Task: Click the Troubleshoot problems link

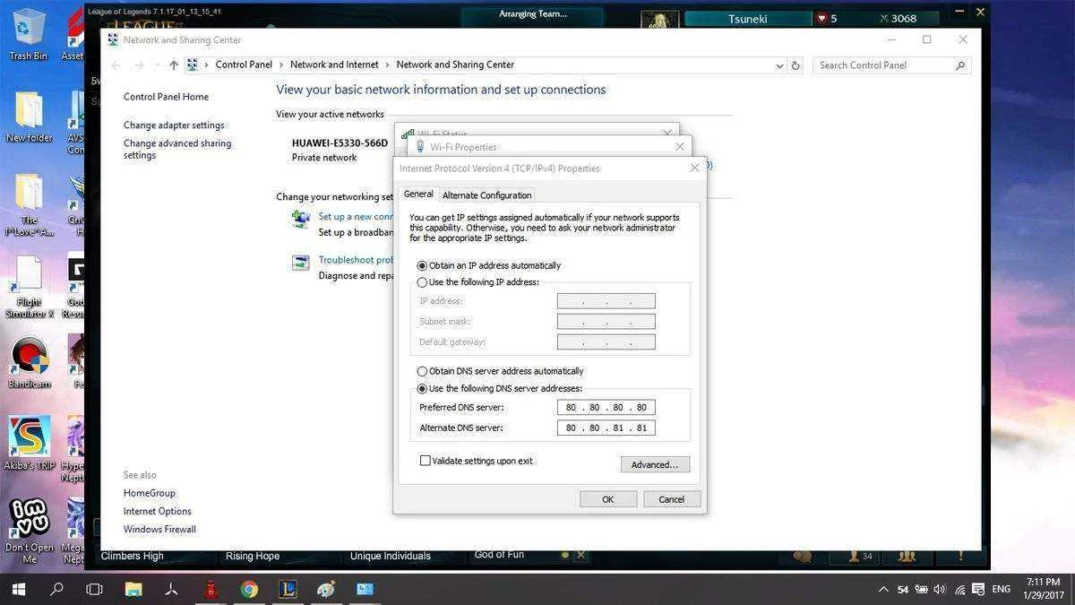Action: pos(356,260)
